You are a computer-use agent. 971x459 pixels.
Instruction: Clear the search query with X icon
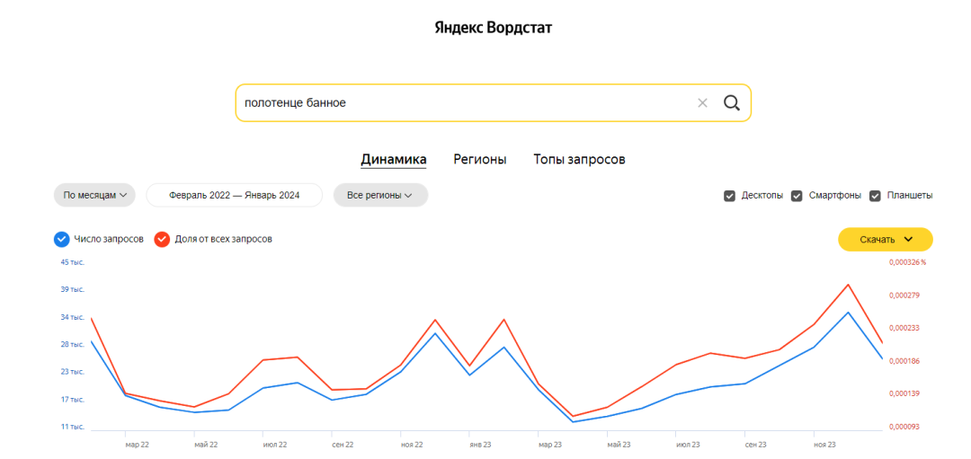tap(702, 102)
